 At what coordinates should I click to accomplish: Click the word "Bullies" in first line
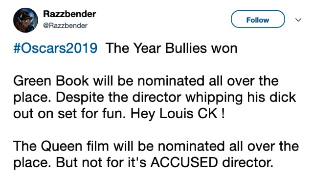(x=186, y=48)
